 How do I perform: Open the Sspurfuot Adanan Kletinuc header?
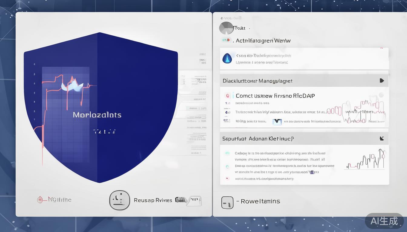(x=258, y=139)
